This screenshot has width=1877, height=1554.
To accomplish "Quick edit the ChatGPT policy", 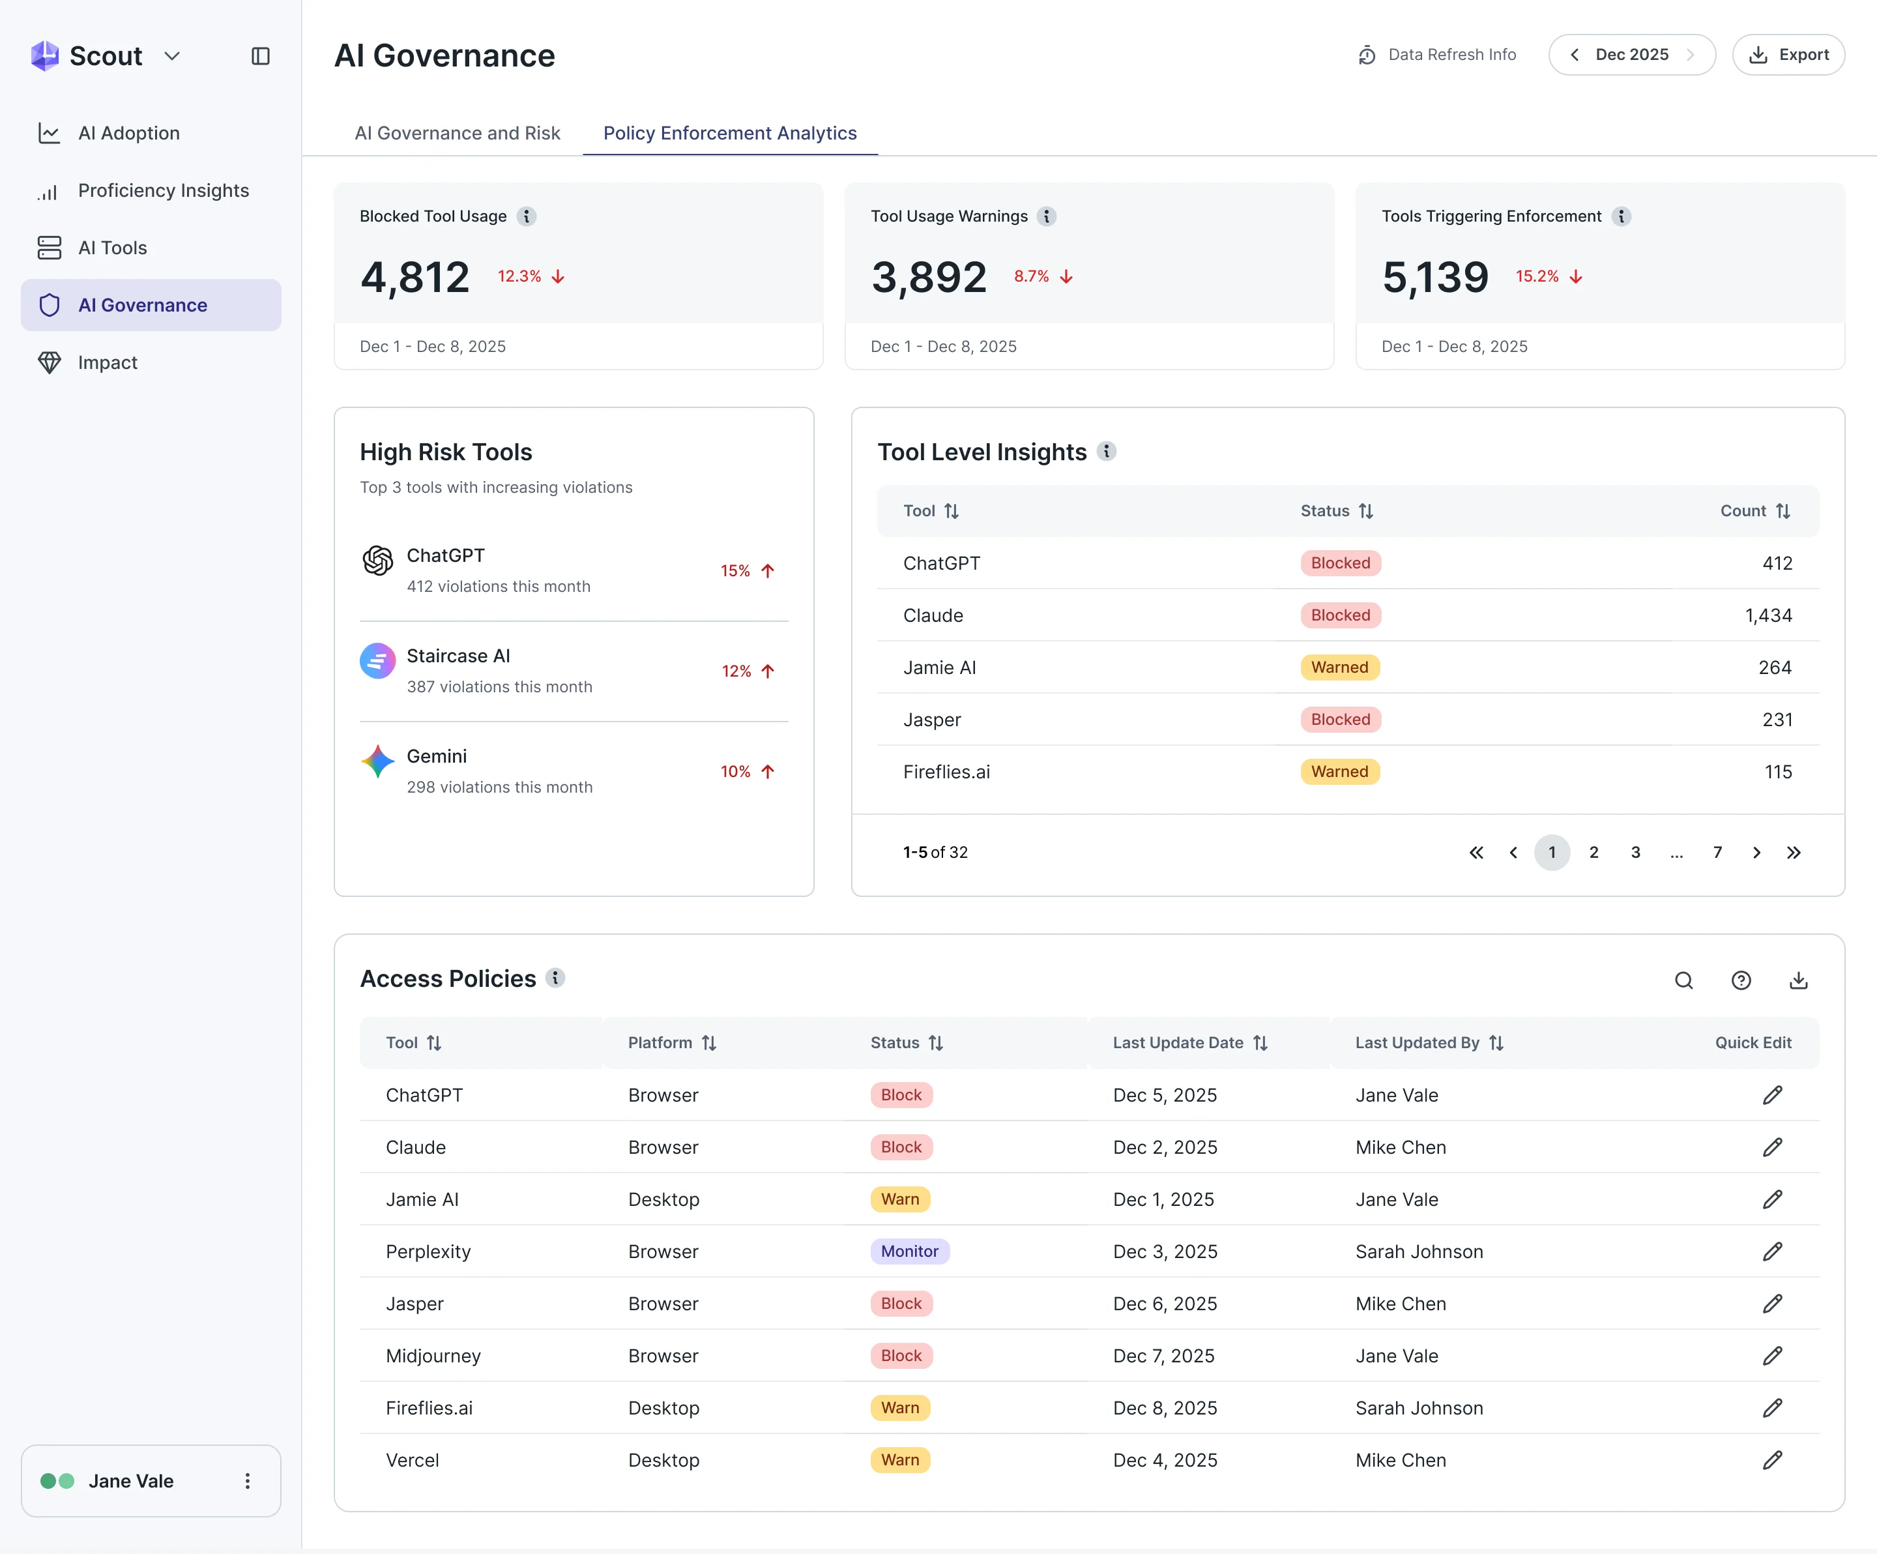I will 1773,1095.
